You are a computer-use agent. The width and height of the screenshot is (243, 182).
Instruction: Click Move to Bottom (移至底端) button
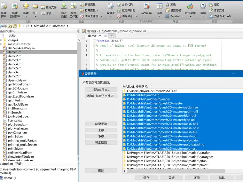coord(101,142)
